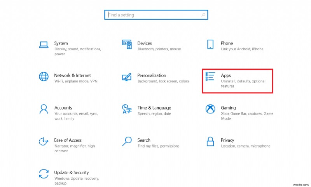This screenshot has height=187, width=311.
Task: Select the Privacy category heading
Action: coord(227,140)
